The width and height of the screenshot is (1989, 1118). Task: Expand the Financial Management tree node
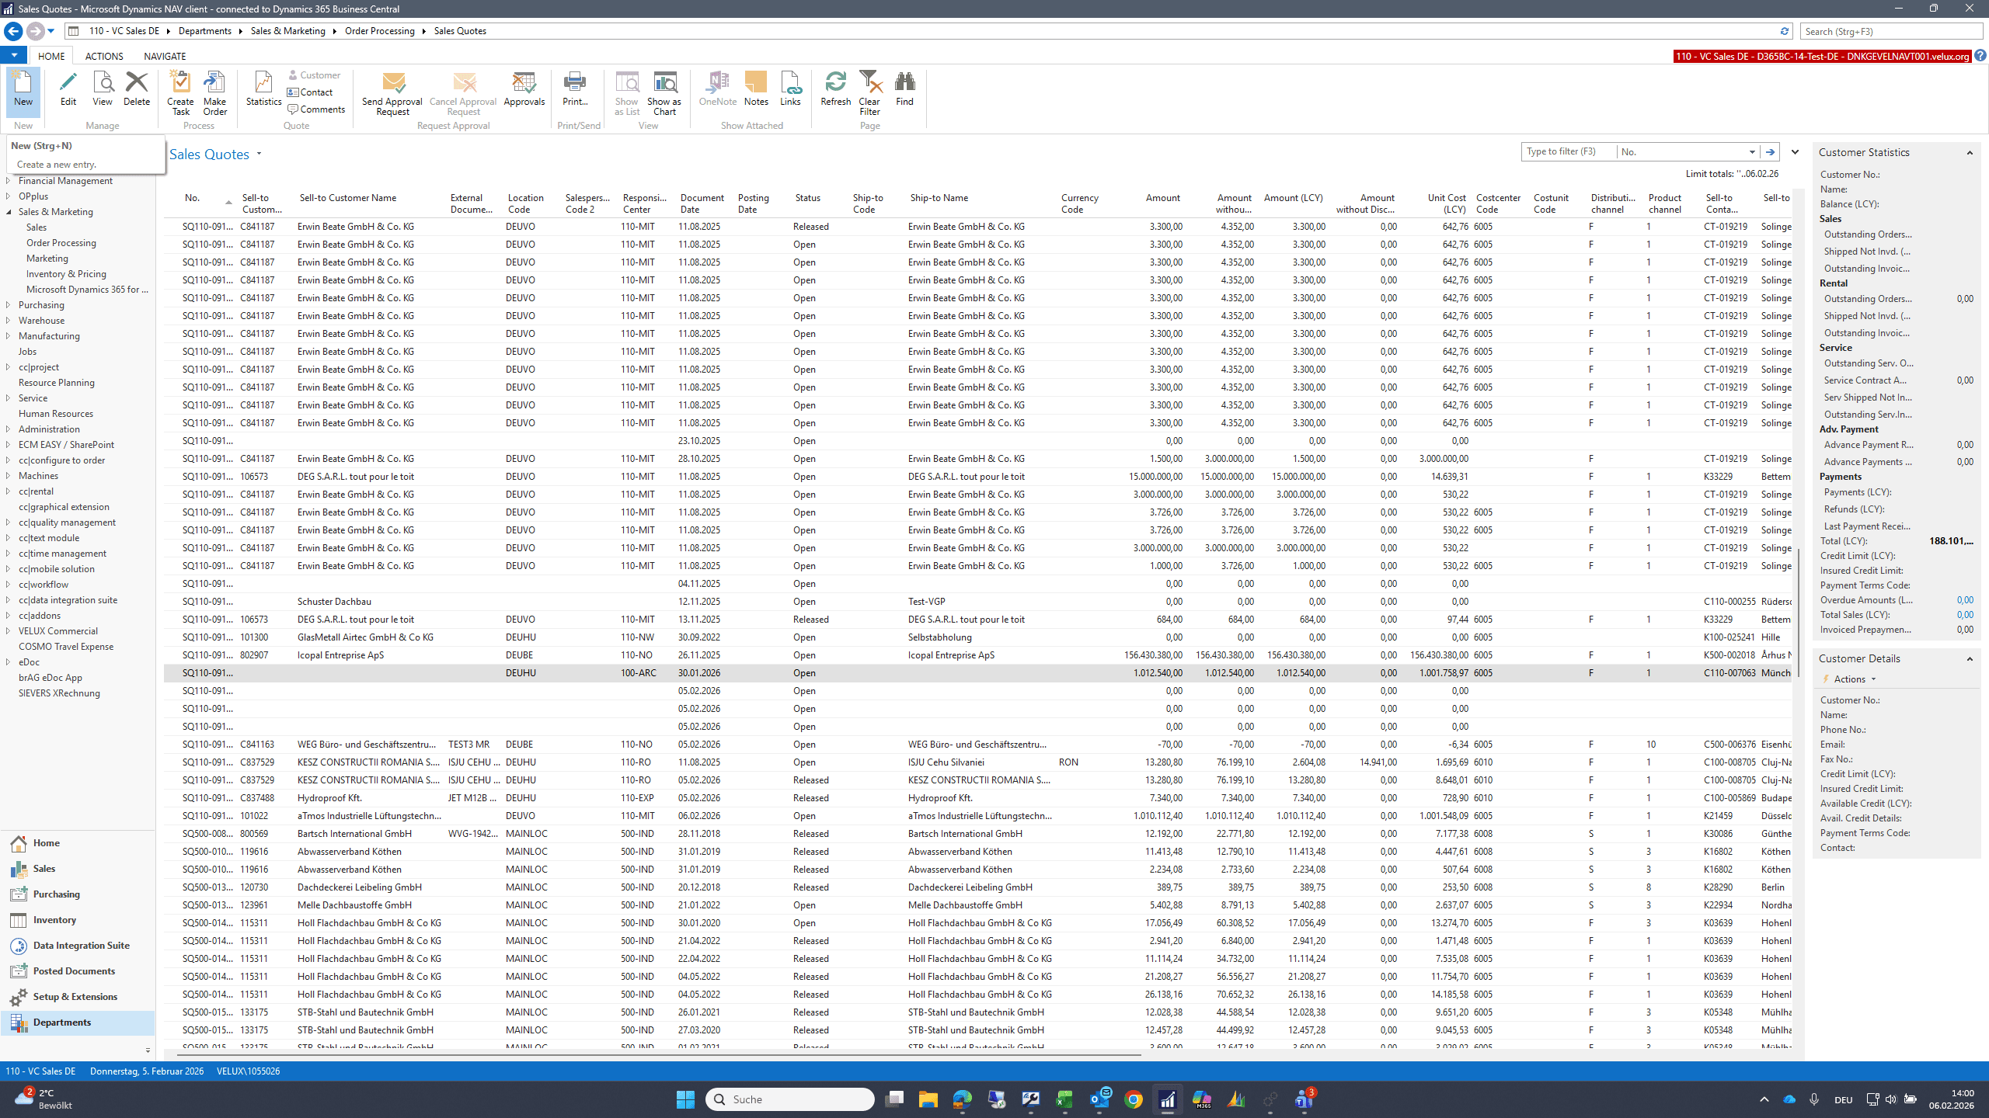pyautogui.click(x=9, y=181)
